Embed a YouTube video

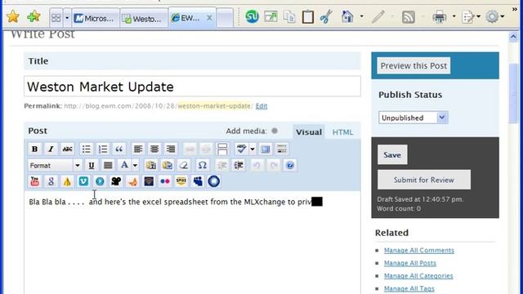pyautogui.click(x=34, y=181)
